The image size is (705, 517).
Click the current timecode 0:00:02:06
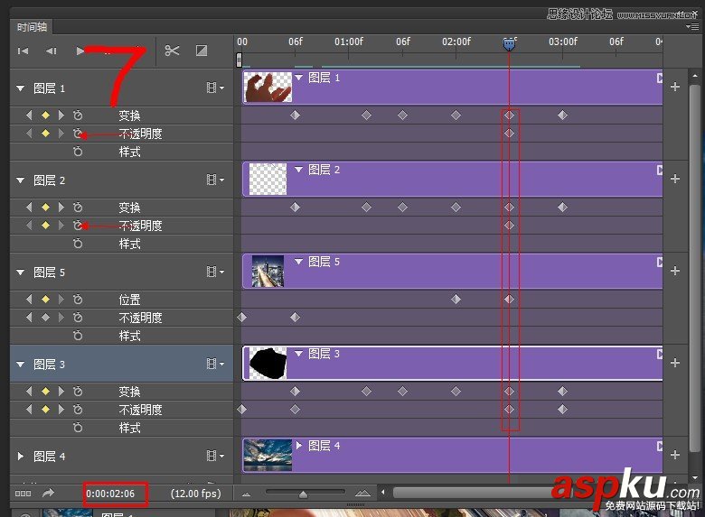110,494
